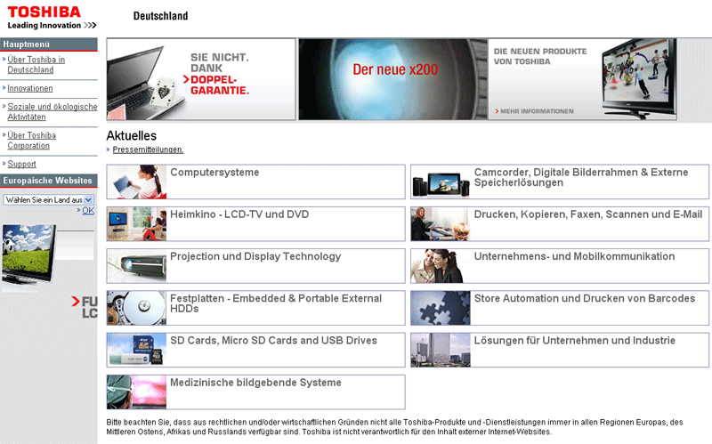
Task: Go to Support in the sidebar menu
Action: point(22,164)
